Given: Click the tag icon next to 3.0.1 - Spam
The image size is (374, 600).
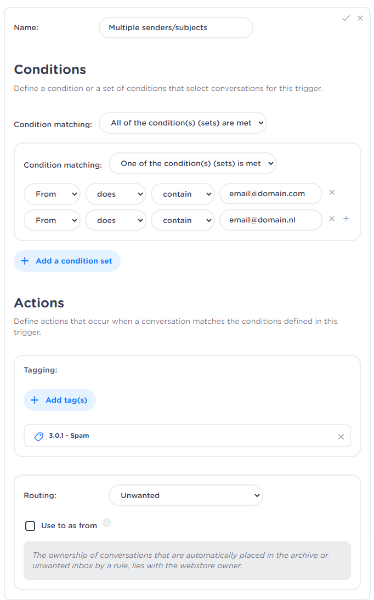Looking at the screenshot, I should [x=39, y=437].
